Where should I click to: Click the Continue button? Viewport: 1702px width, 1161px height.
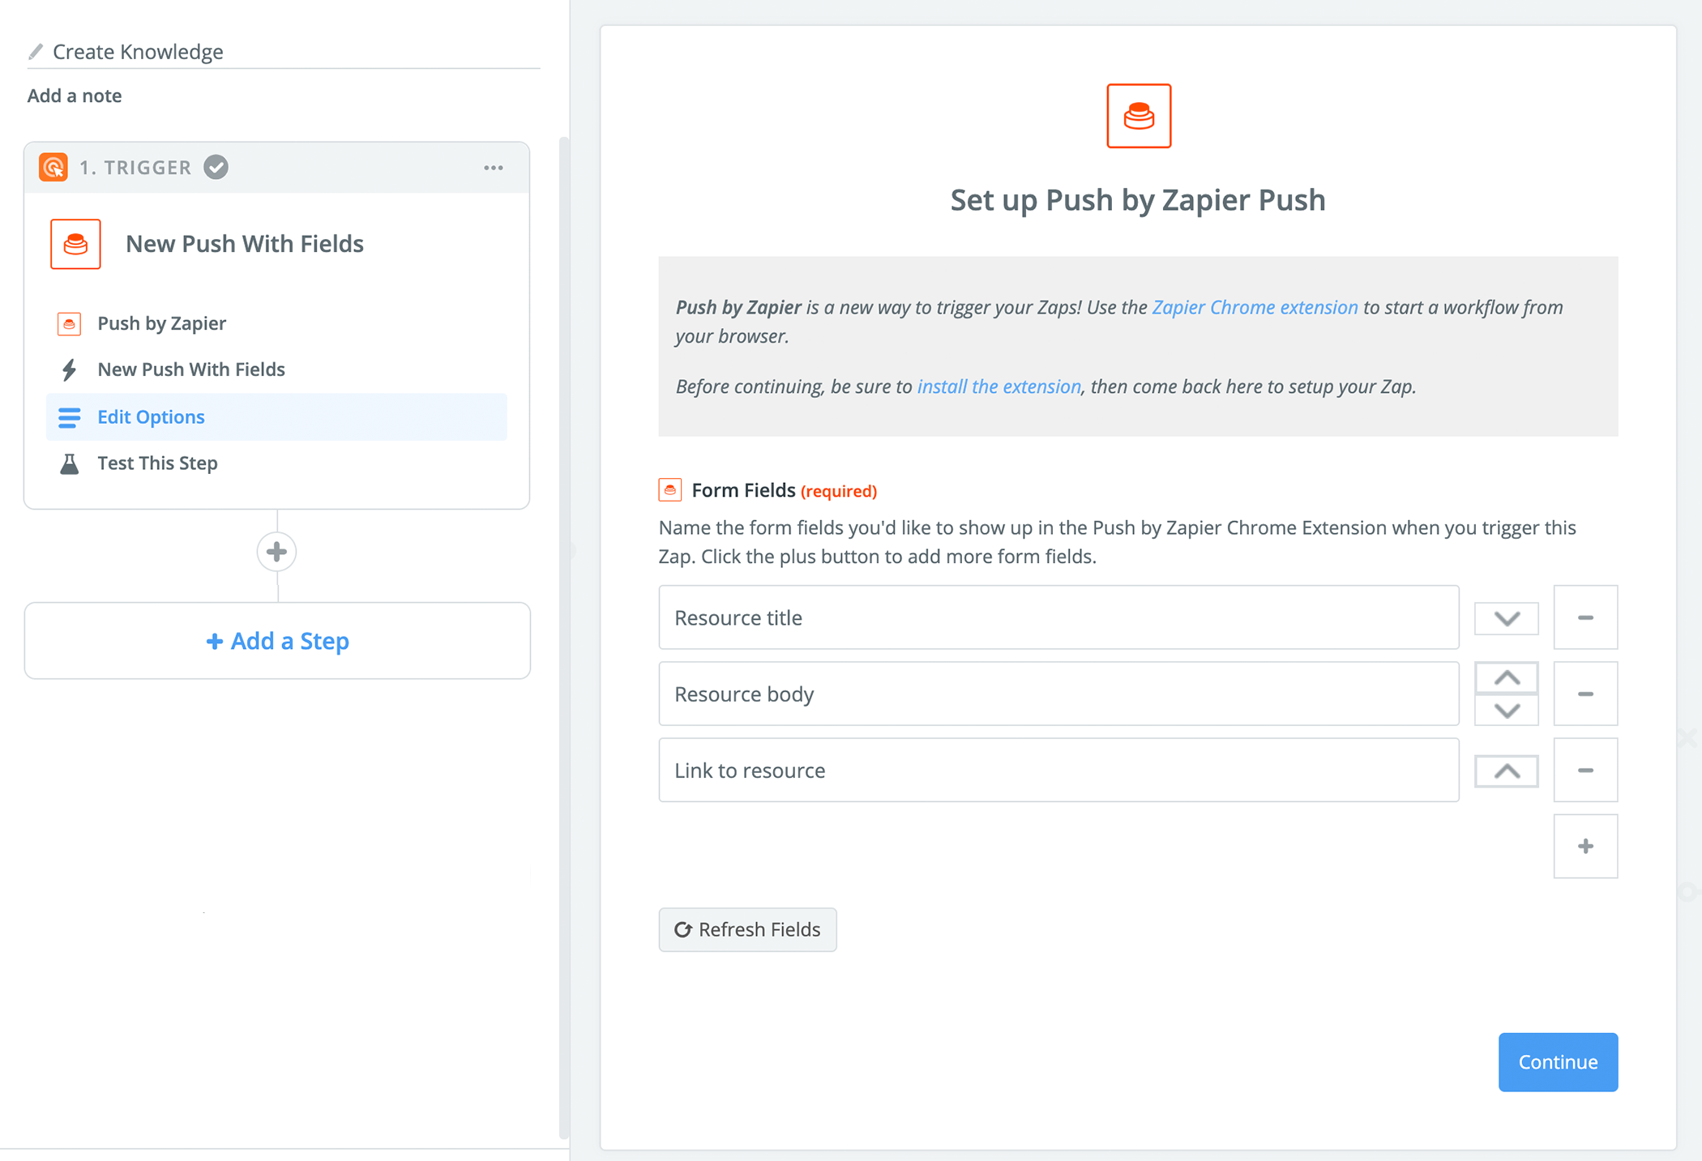[x=1558, y=1061]
